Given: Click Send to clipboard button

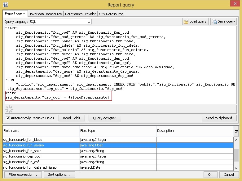Looking at the screenshot, I should [x=219, y=118].
